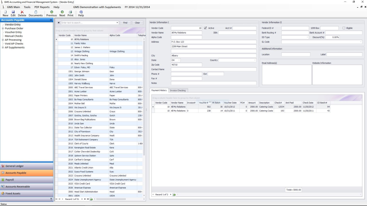This screenshot has height=206, width=367.
Task: Click the vendor list horizontal scrollbar
Action: (x=111, y=199)
